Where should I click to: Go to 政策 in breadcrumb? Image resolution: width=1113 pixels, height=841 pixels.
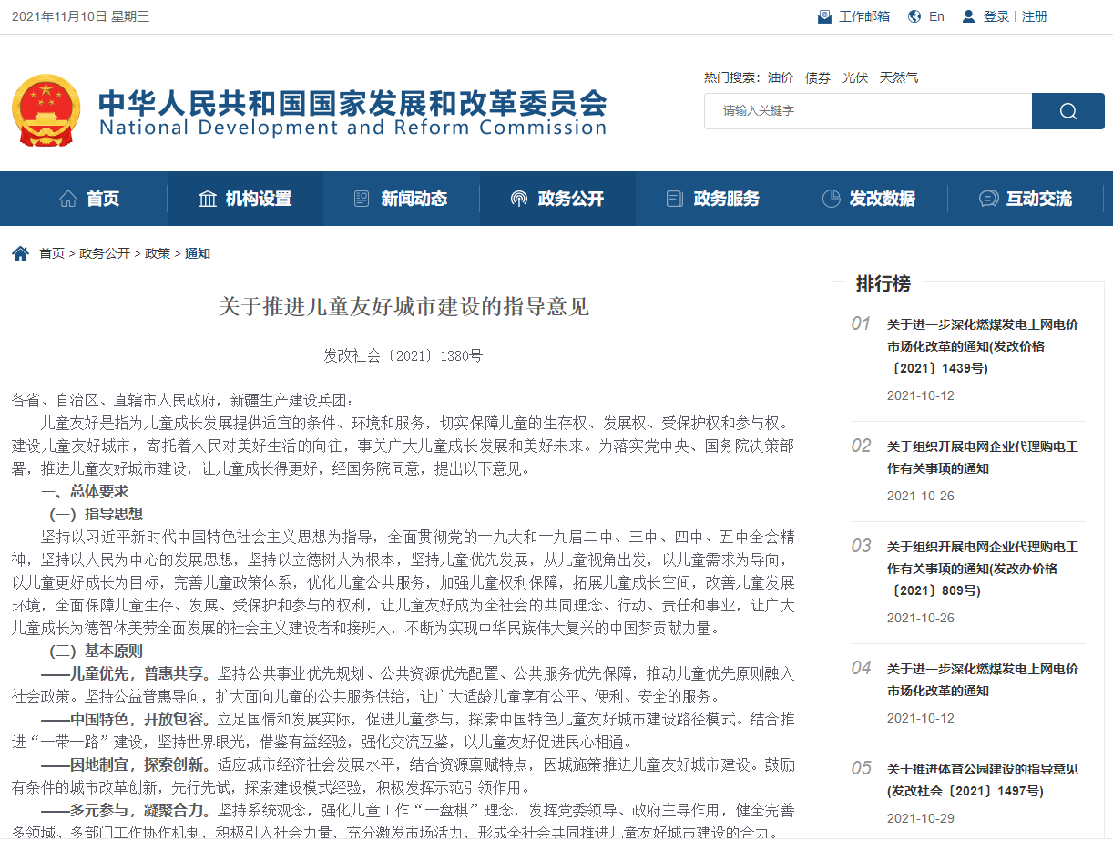click(158, 253)
